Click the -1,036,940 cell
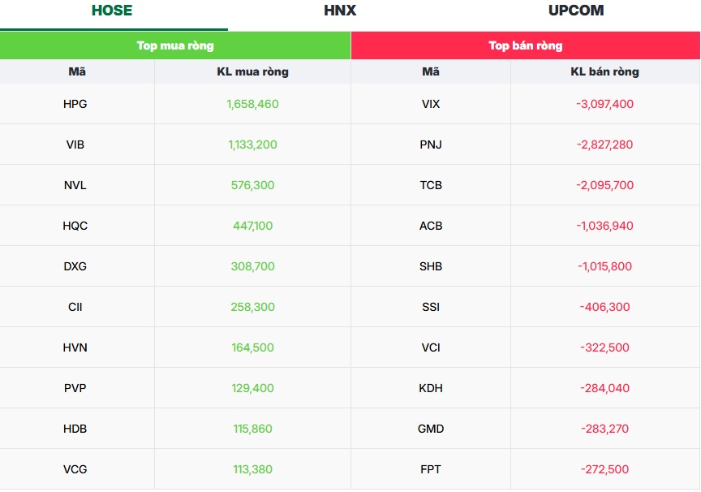The image size is (701, 492). [x=605, y=226]
